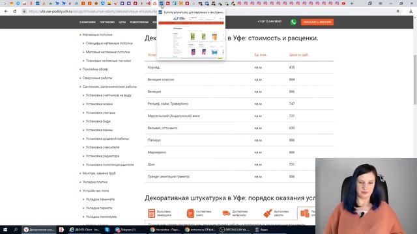The width and height of the screenshot is (417, 234).
Task: Click the Цена от, руб. column header
Action: tap(298, 55)
